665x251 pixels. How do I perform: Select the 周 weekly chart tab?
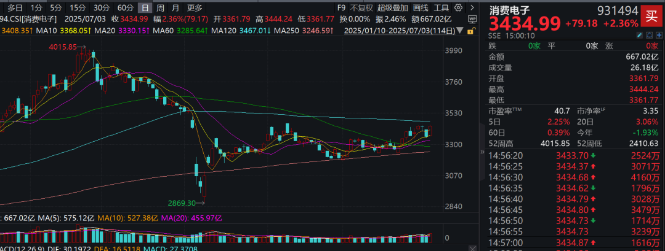click(x=160, y=8)
